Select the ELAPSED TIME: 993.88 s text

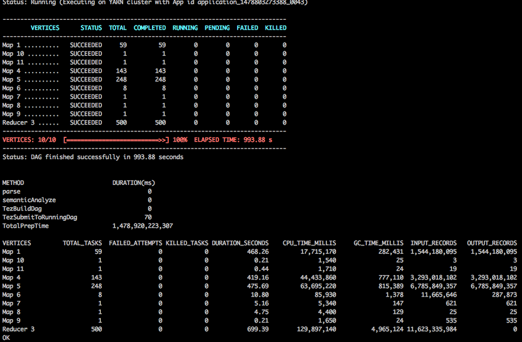click(x=233, y=140)
